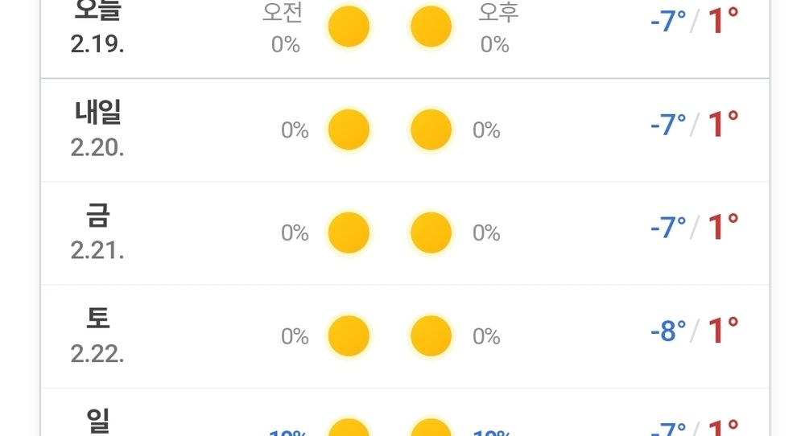
Task: Click Friday 2.21 afternoon sun icon
Action: pos(431,232)
